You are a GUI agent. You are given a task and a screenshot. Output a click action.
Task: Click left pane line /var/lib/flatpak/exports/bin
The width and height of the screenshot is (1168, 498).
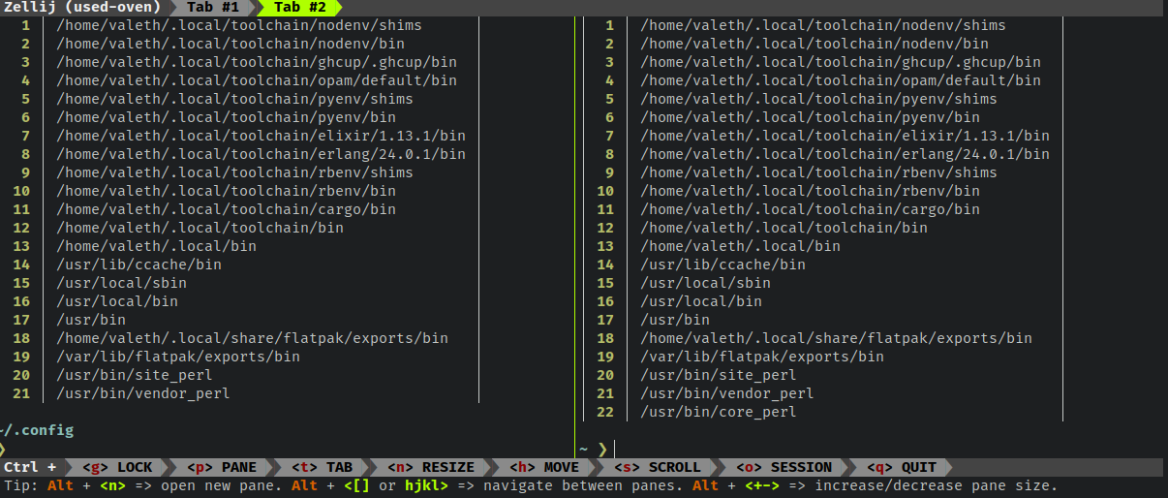click(x=178, y=357)
